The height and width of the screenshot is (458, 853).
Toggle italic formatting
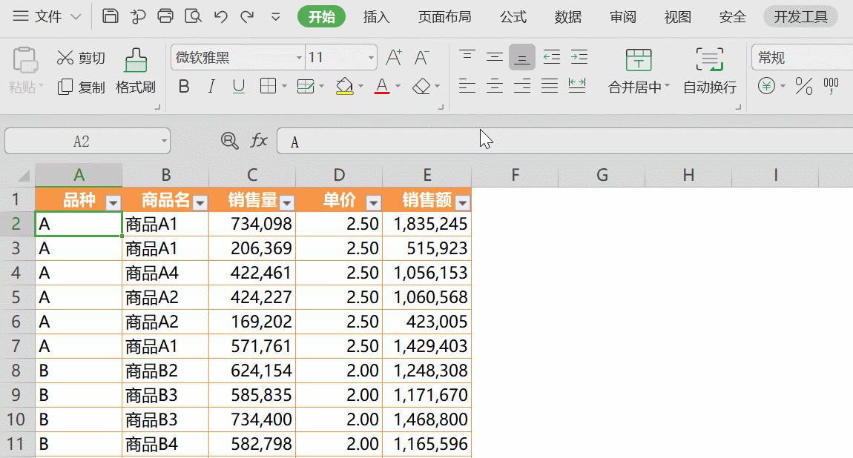click(x=211, y=86)
